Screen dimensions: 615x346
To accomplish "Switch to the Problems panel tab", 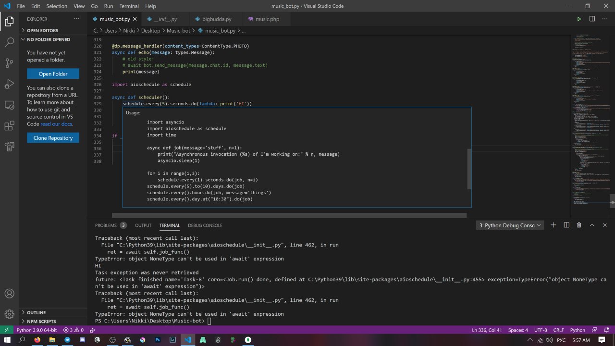I will click(x=111, y=225).
